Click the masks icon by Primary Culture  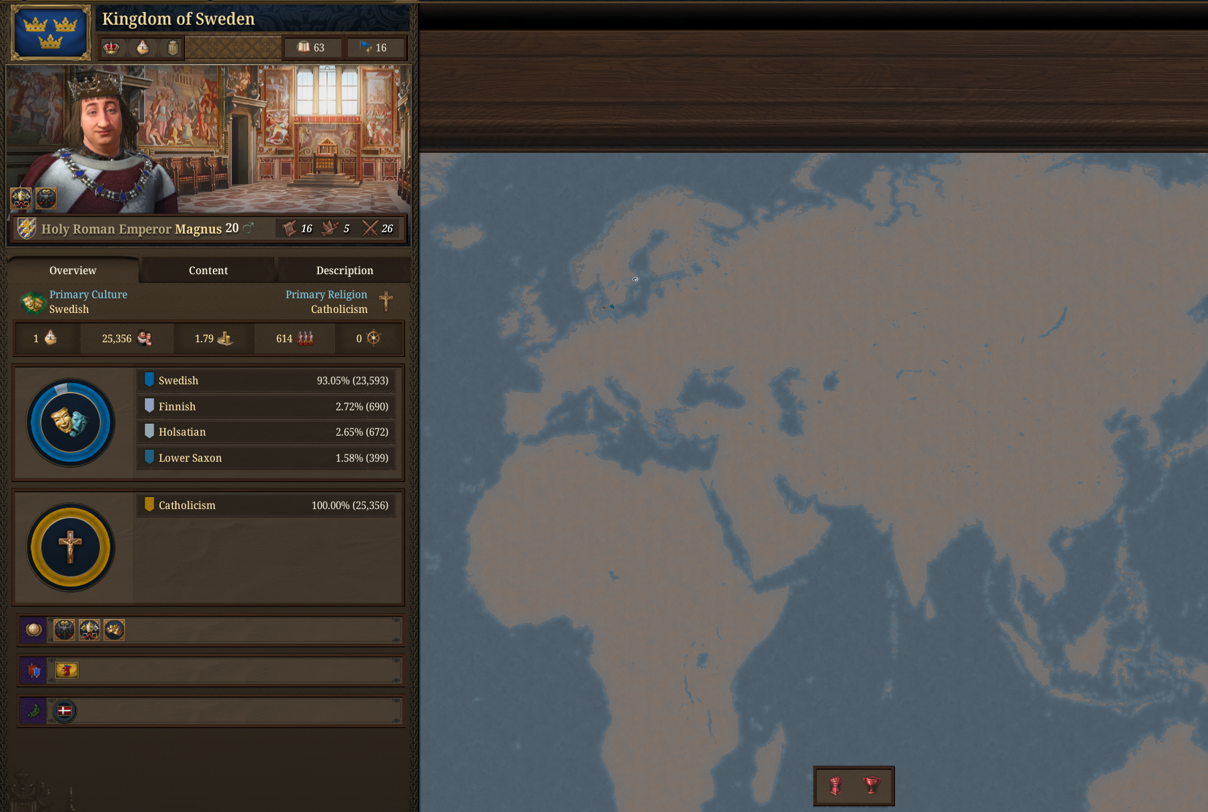coord(32,302)
